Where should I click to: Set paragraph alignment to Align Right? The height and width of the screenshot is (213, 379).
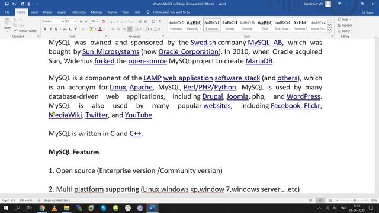pyautogui.click(x=124, y=29)
